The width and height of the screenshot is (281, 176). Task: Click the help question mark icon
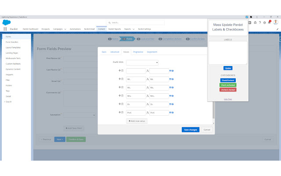pyautogui.click(x=260, y=22)
